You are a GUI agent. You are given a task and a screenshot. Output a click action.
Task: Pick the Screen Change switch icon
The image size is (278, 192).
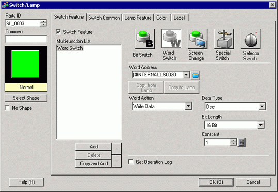198,39
